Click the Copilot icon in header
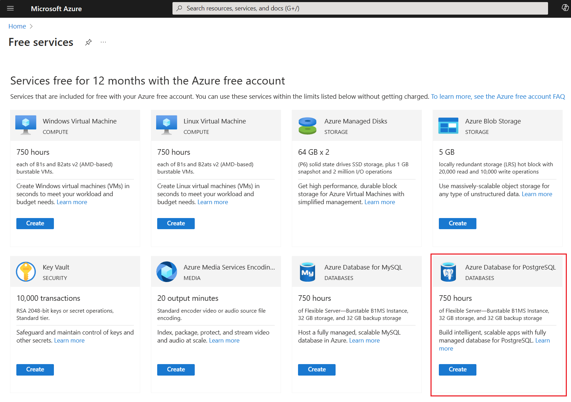The height and width of the screenshot is (402, 571). pos(565,8)
